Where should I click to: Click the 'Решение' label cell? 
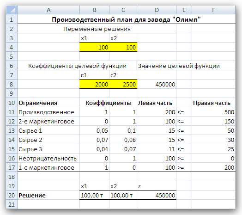pos(48,195)
